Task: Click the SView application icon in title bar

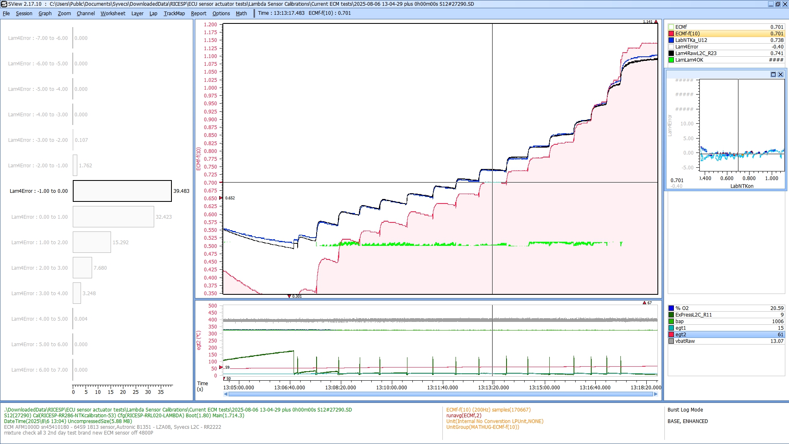Action: [4, 4]
